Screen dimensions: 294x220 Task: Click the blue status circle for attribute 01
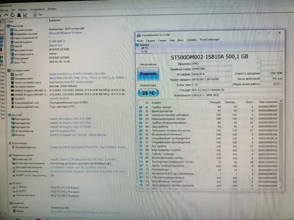[140, 106]
